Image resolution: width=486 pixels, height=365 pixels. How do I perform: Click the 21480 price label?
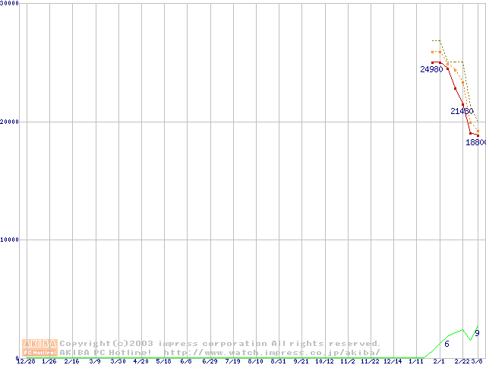pyautogui.click(x=462, y=112)
